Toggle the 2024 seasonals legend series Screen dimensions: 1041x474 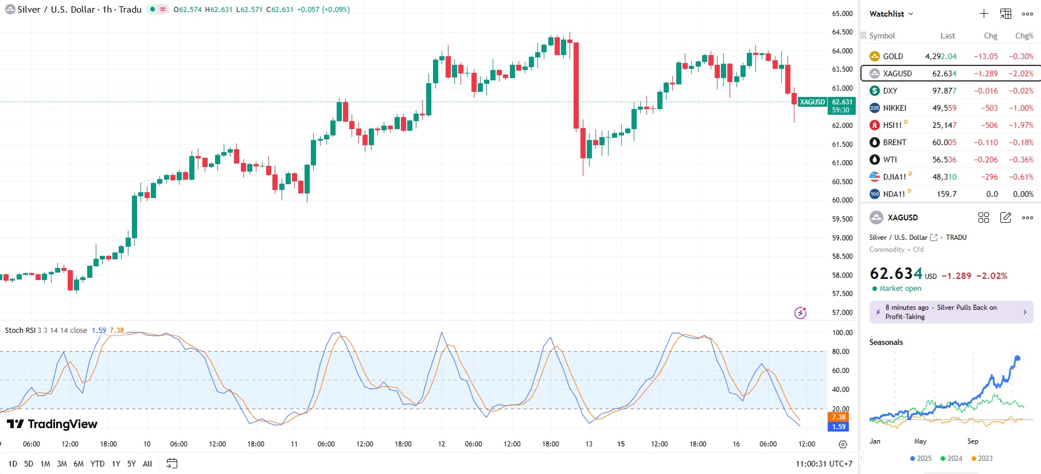pos(951,459)
